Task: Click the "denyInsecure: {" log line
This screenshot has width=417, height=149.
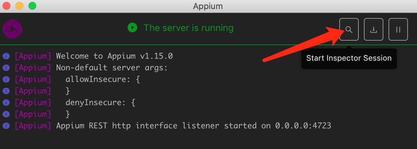Action: [100, 103]
